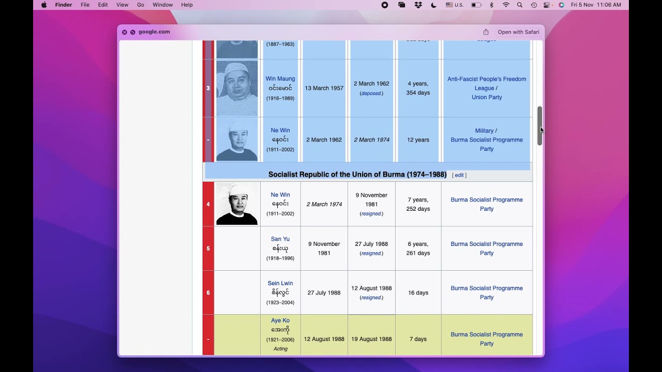Open the Union Party link
Viewport: 662px width, 372px height.
[x=487, y=97]
